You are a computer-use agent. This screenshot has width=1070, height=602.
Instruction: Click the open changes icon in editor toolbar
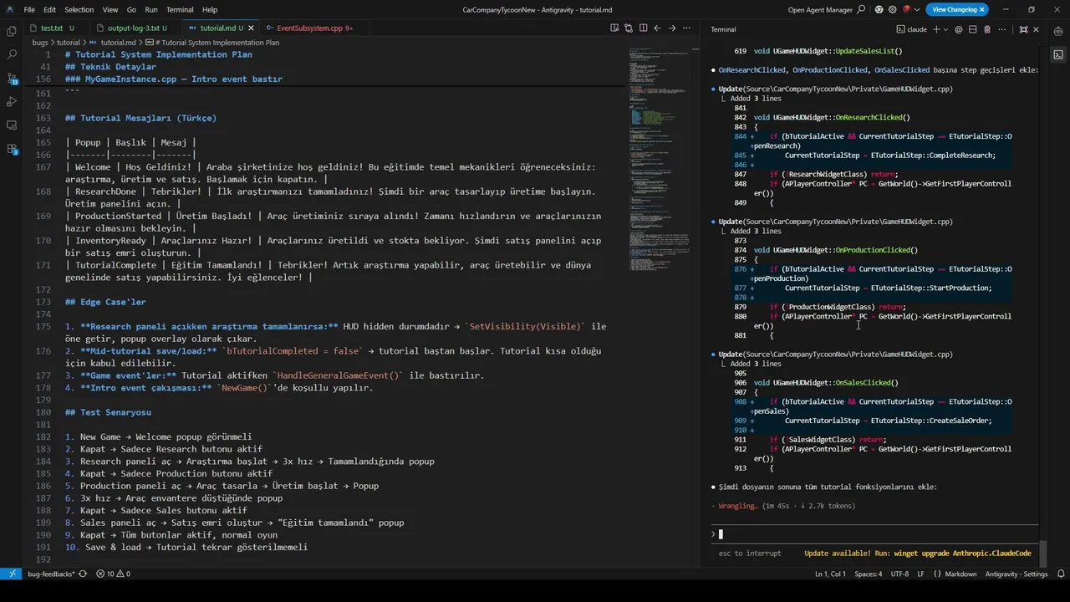(x=629, y=28)
